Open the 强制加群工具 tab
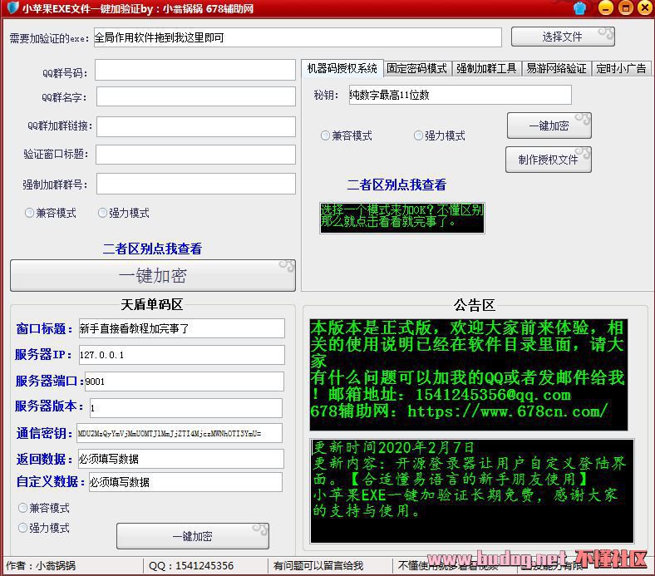655x576 pixels. point(486,68)
